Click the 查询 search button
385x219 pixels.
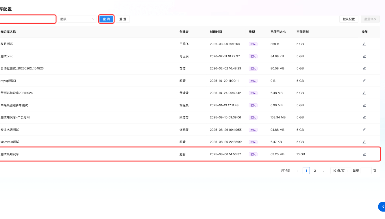[x=106, y=19]
